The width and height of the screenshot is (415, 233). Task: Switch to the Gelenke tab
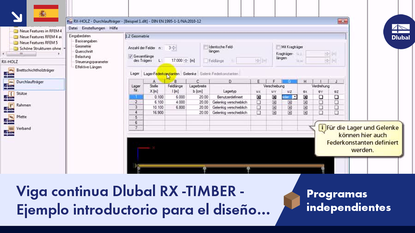190,74
